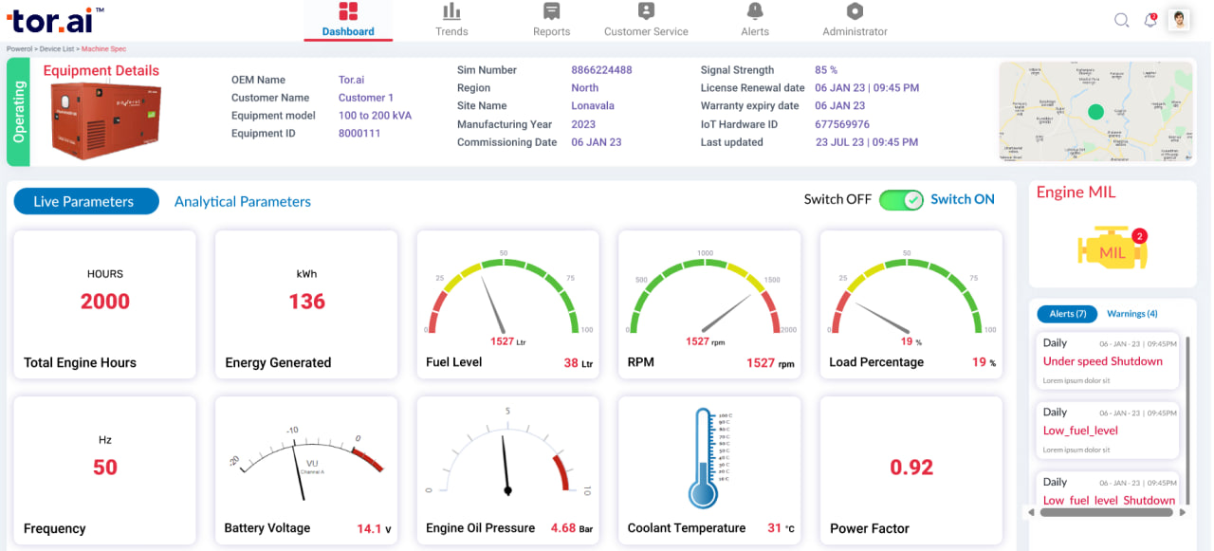Image resolution: width=1214 pixels, height=551 pixels.
Task: Open the Customer Service icon in navigation
Action: pyautogui.click(x=646, y=11)
